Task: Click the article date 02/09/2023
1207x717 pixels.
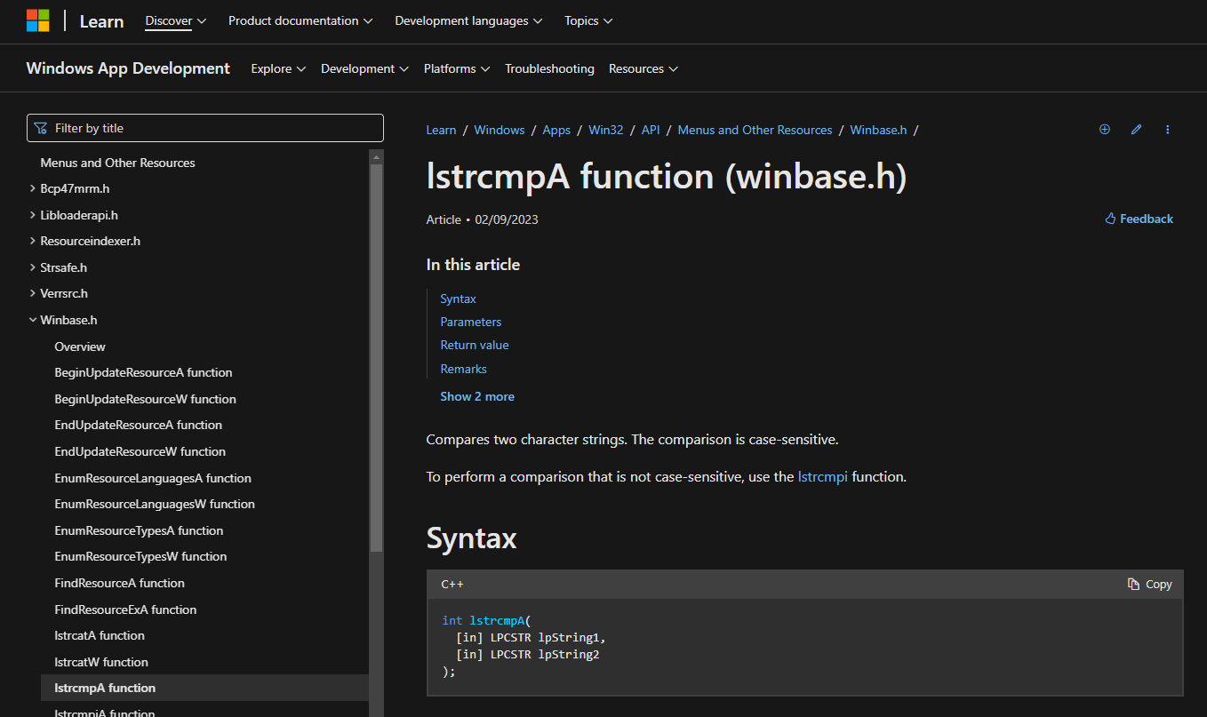Action: 507,219
